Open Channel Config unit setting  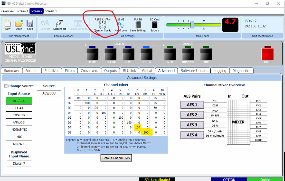[x=102, y=25]
